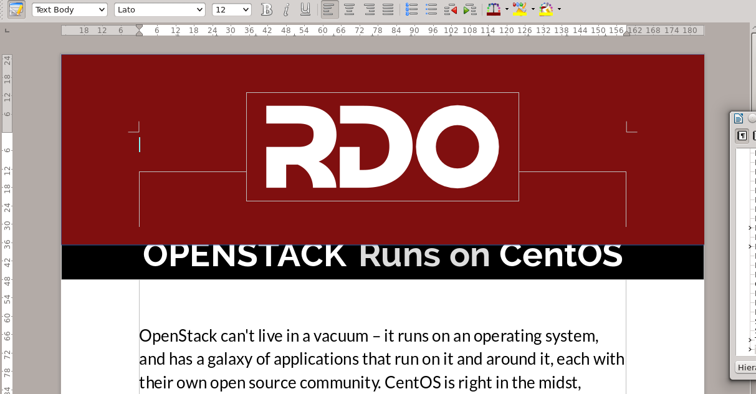Apply the font color
The image size is (756, 394).
tap(494, 9)
